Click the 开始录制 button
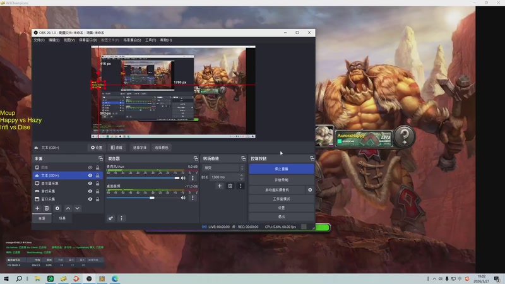This screenshot has height=284, width=505. pyautogui.click(x=281, y=180)
